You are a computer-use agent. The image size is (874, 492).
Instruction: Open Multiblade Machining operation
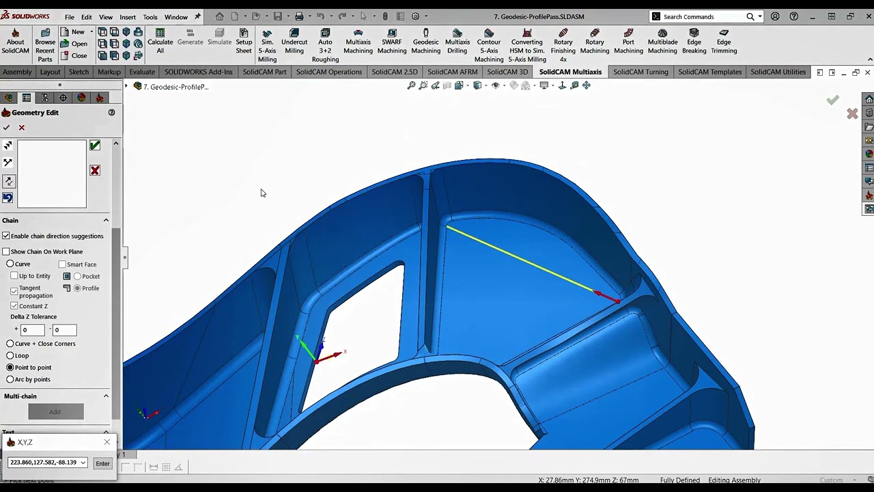(x=662, y=41)
